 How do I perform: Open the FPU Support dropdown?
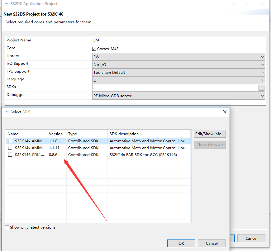179,72
